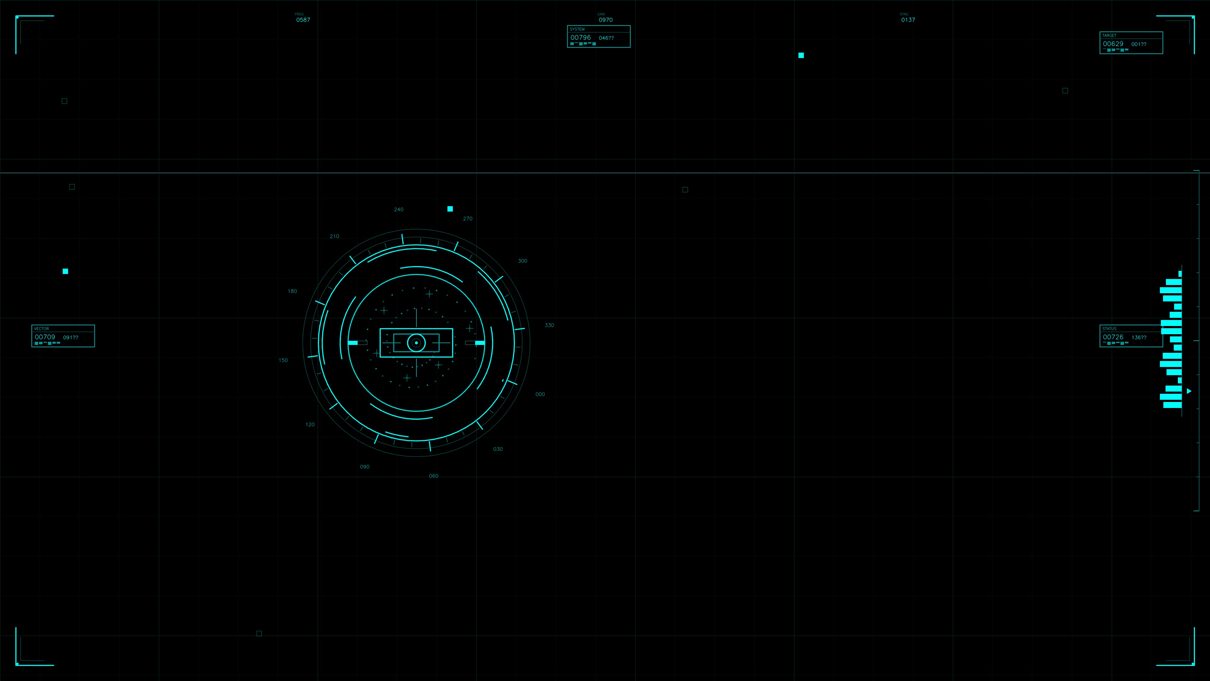
Task: Click the playhead arrow beside the bar graph
Action: coord(1188,391)
